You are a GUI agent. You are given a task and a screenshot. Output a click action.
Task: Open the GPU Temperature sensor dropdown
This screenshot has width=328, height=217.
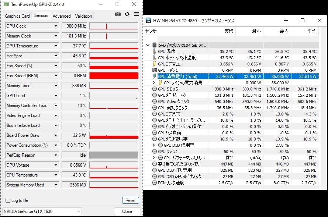pos(56,46)
